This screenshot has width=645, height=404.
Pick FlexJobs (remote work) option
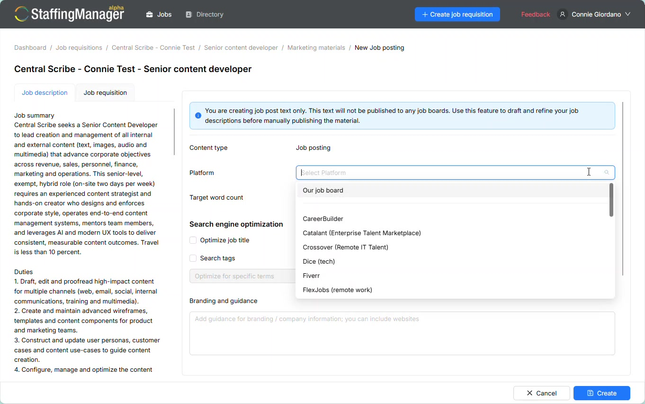click(x=452, y=290)
